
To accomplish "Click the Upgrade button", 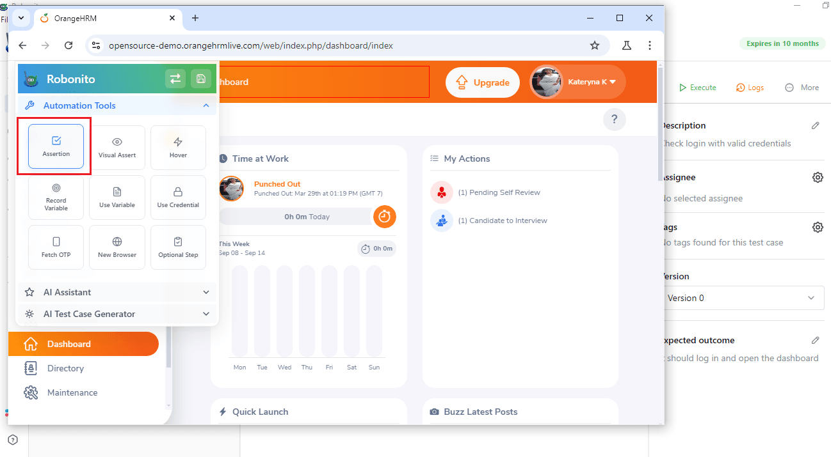I will coord(483,82).
